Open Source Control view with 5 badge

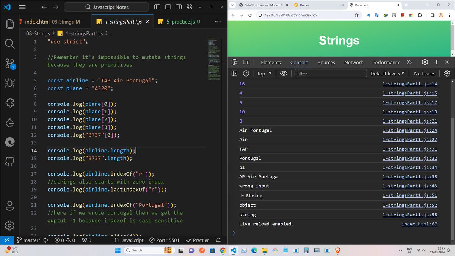tap(9, 63)
